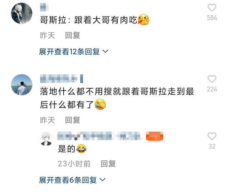
Task: Open blurred username of second commenter
Action: coord(62,79)
